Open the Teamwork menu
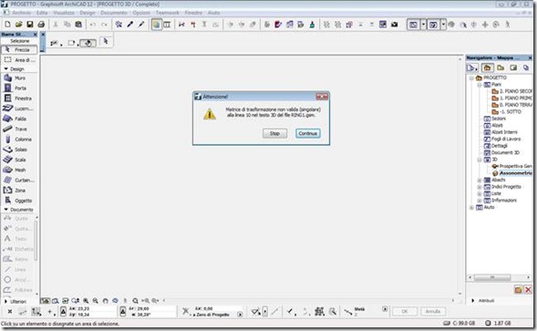This screenshot has height=331, width=537. [x=167, y=13]
